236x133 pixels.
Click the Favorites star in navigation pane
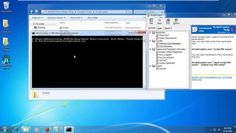[x=34, y=24]
